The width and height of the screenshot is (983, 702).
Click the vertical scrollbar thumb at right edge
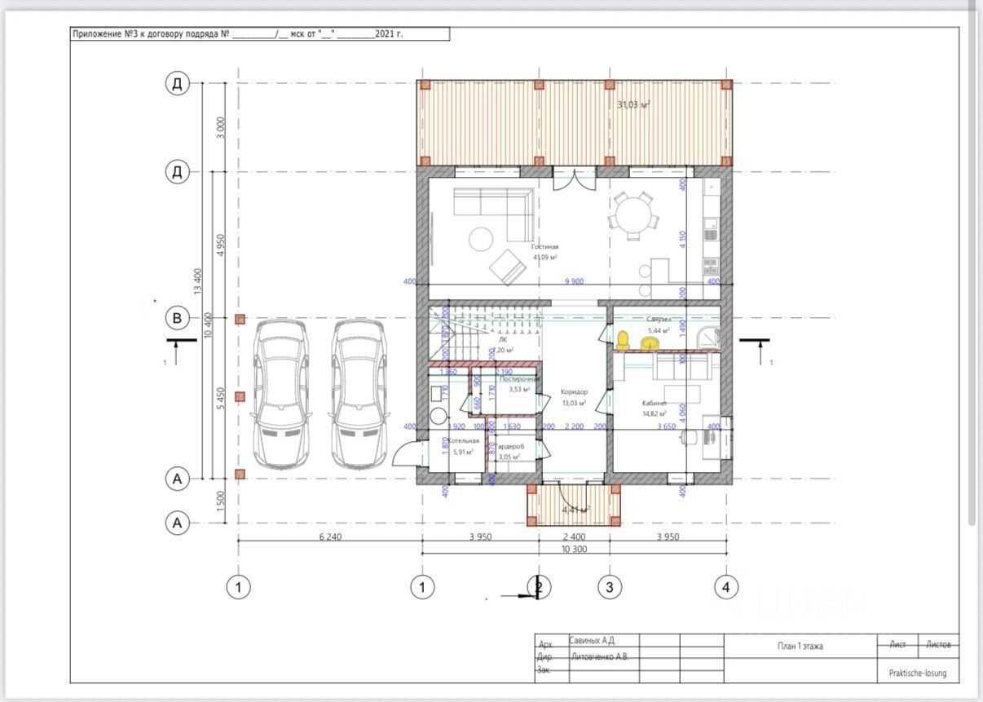click(972, 263)
